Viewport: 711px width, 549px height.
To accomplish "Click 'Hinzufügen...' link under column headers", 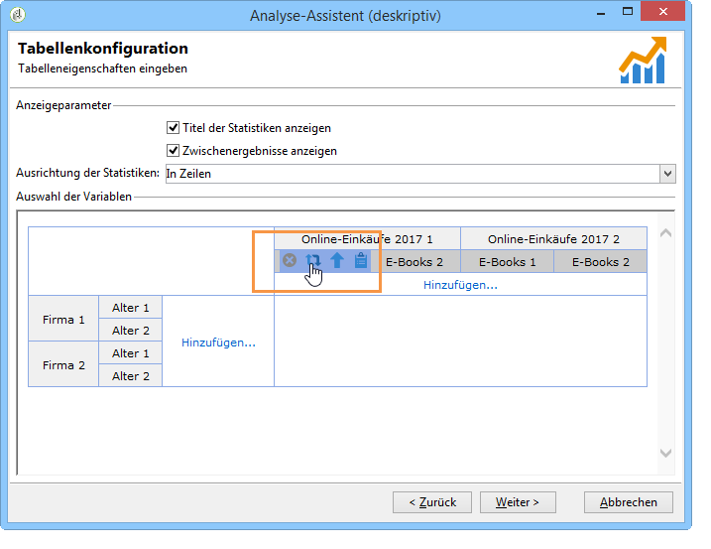I will click(x=460, y=285).
